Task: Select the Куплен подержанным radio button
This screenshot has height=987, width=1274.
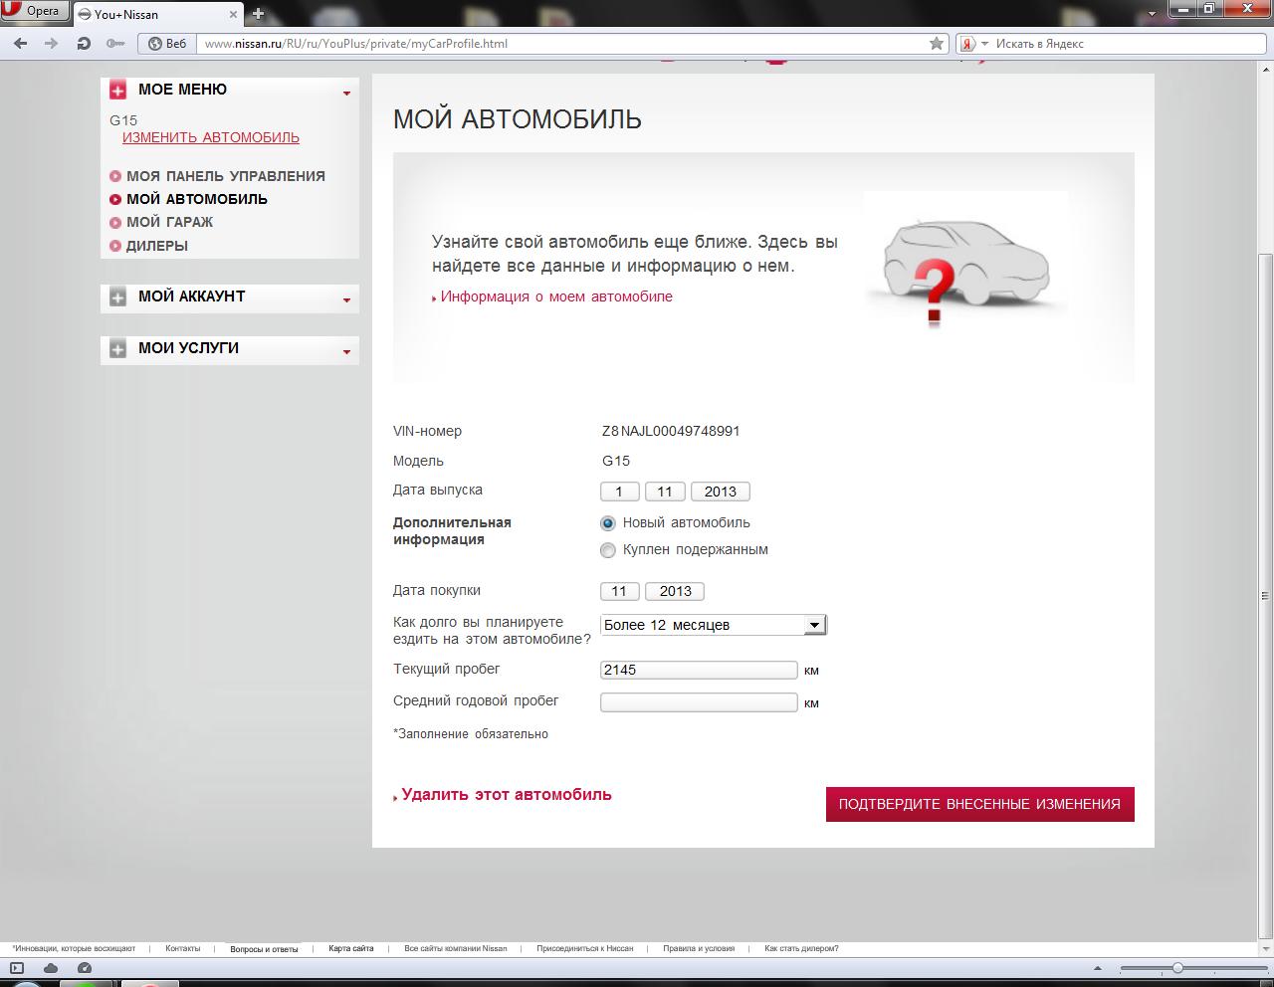Action: (608, 550)
